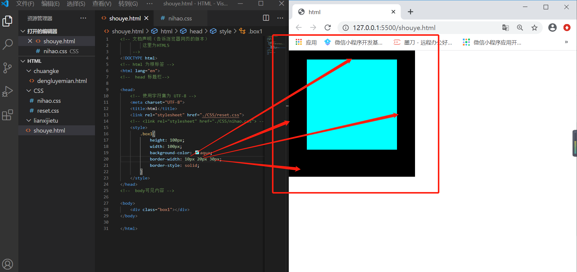The width and height of the screenshot is (577, 272).
Task: Open the Search view in activity bar
Action: (x=7, y=44)
